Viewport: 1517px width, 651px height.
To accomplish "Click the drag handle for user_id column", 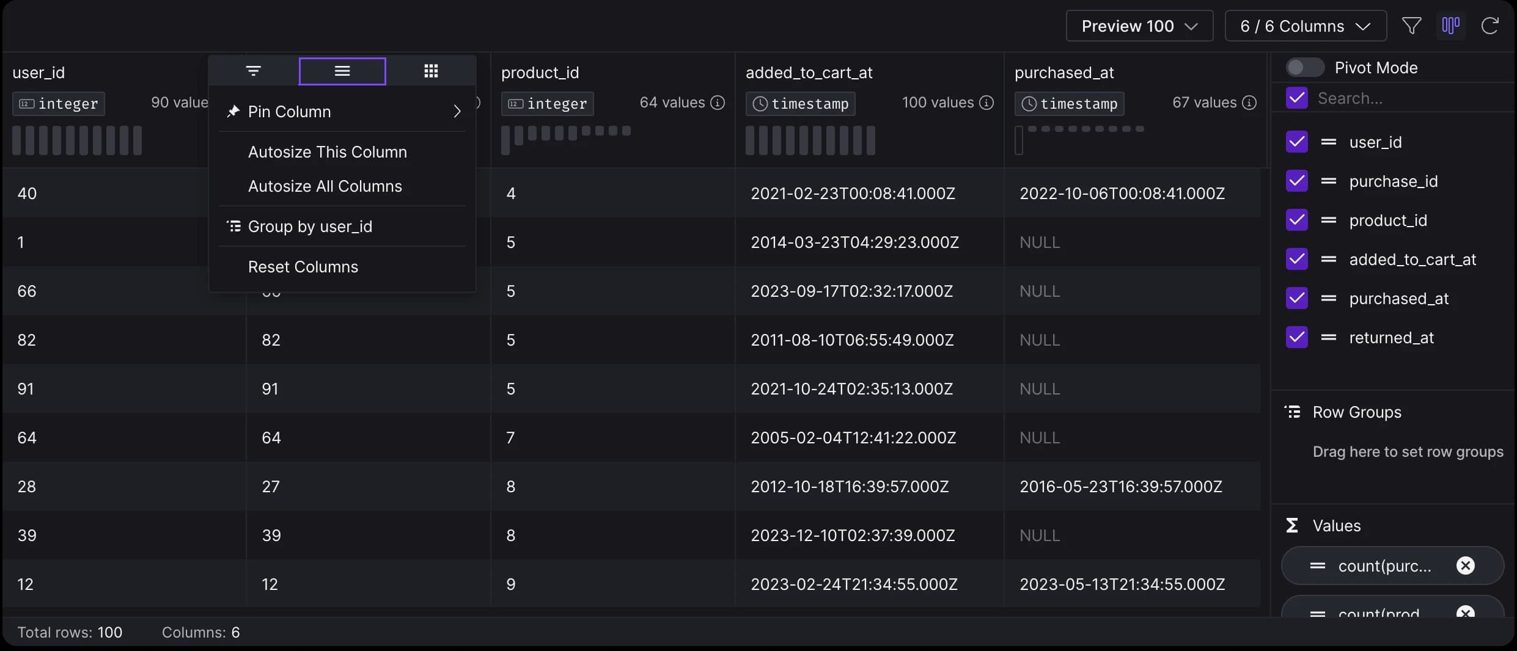I will (1328, 142).
